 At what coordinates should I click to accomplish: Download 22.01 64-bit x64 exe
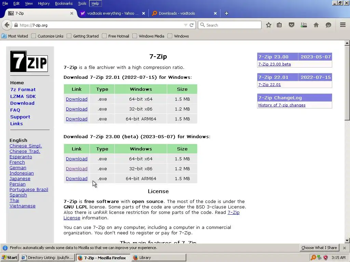click(x=77, y=99)
